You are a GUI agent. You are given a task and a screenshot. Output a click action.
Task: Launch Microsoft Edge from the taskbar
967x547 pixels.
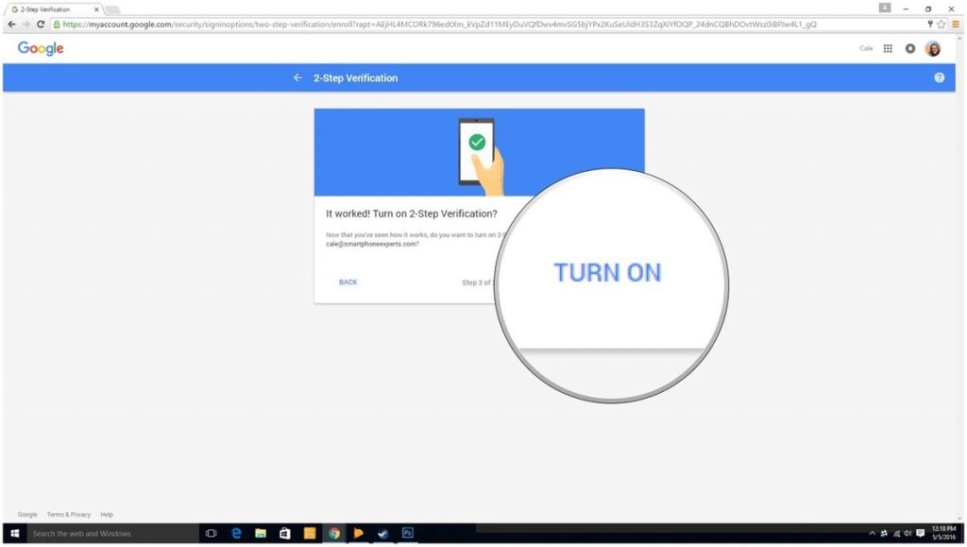(235, 534)
